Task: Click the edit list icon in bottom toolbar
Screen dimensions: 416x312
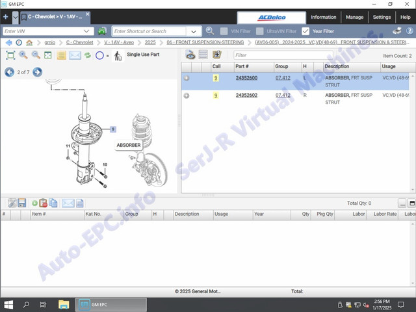Action: (12, 203)
